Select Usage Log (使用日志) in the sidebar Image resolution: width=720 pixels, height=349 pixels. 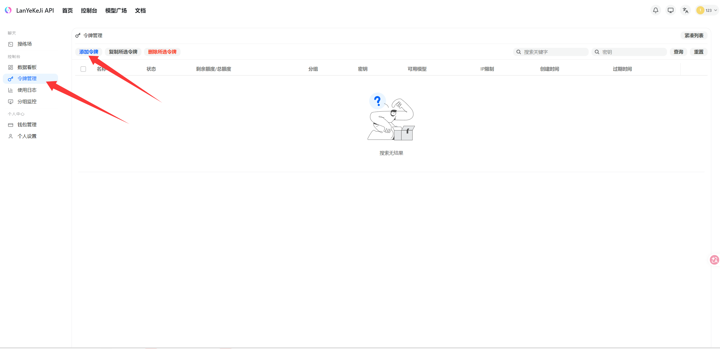click(30, 90)
